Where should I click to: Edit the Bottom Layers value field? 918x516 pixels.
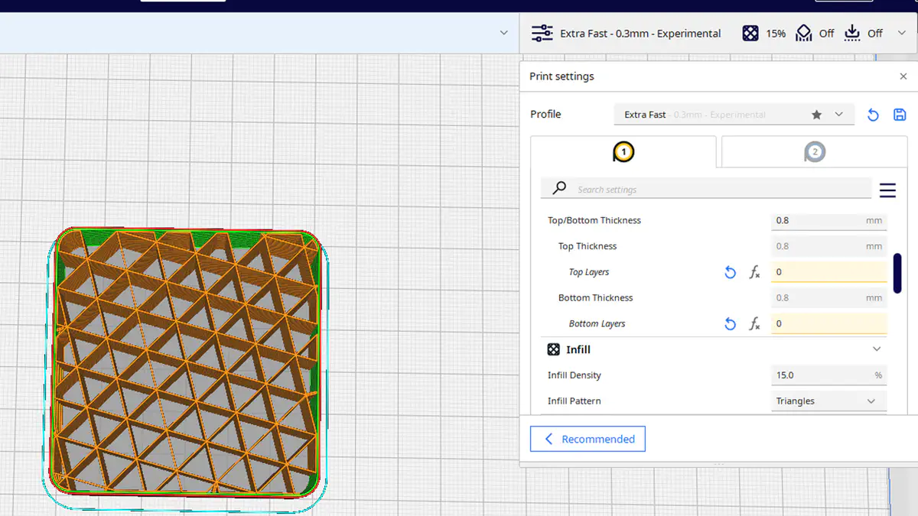point(828,323)
